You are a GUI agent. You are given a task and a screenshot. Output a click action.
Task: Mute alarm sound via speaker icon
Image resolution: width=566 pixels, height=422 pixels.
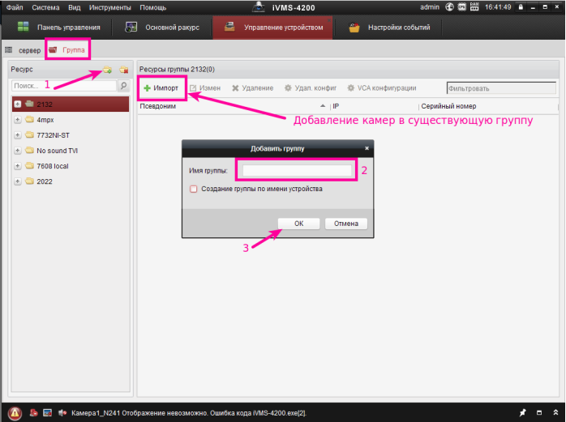62,412
